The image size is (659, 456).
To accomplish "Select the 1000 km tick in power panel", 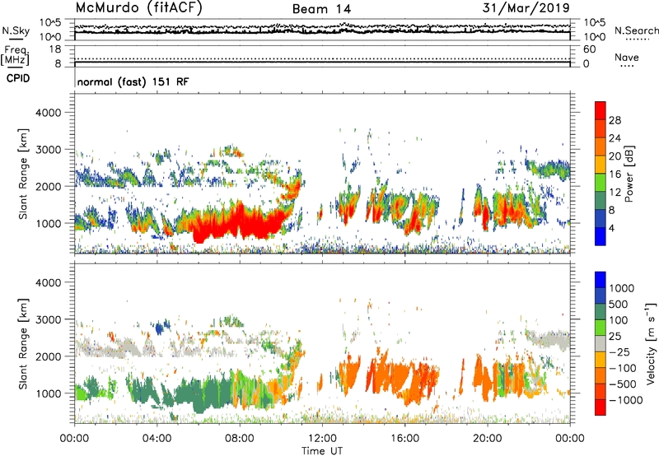I will point(48,223).
